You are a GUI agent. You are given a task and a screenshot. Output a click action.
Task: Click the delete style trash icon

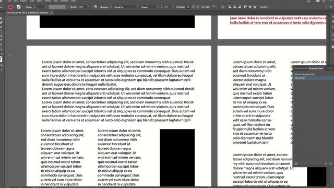(x=330, y=163)
